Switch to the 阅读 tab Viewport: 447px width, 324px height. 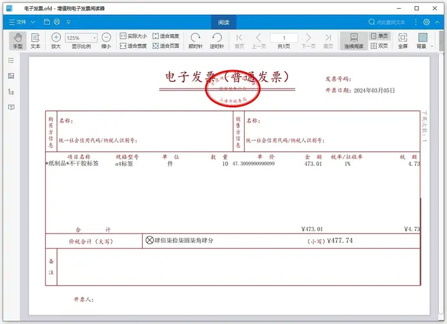coord(223,22)
